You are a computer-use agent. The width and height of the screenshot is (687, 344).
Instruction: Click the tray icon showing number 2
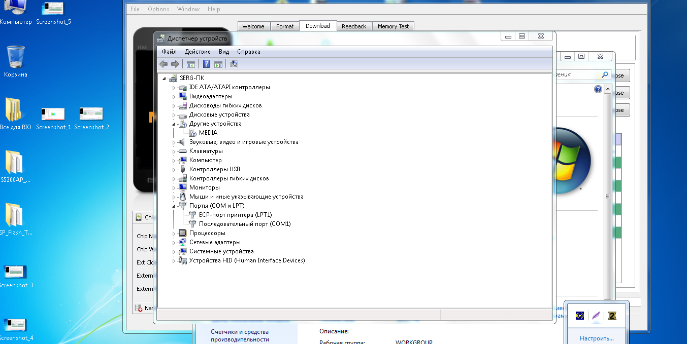(x=612, y=316)
